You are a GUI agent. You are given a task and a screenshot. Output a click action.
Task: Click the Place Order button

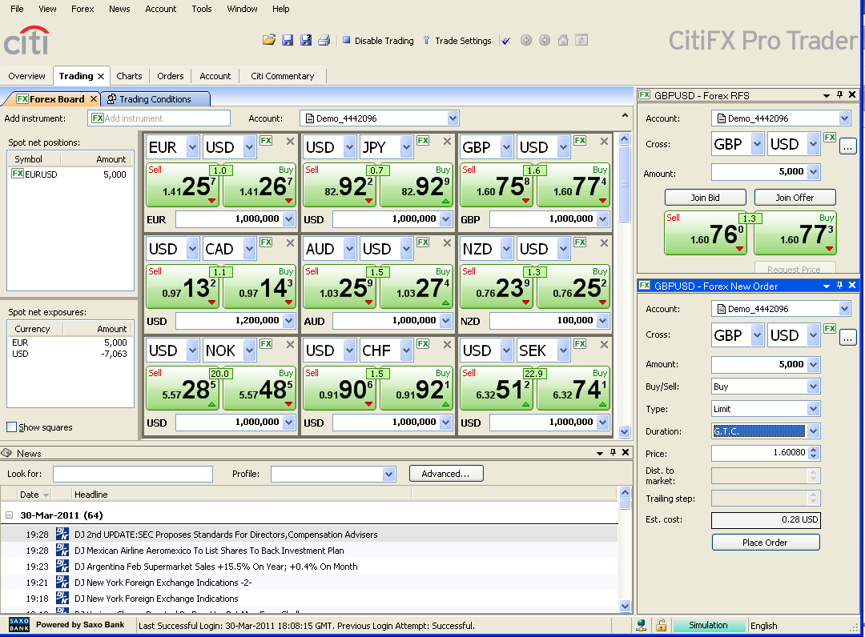tap(765, 543)
